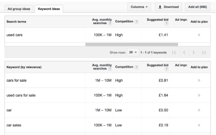Open Show rows 30 dropdown
Screen dimensions: 216x135
coord(133,52)
